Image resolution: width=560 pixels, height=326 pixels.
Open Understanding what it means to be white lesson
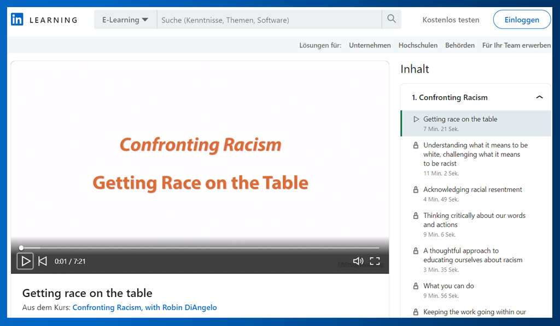(476, 159)
